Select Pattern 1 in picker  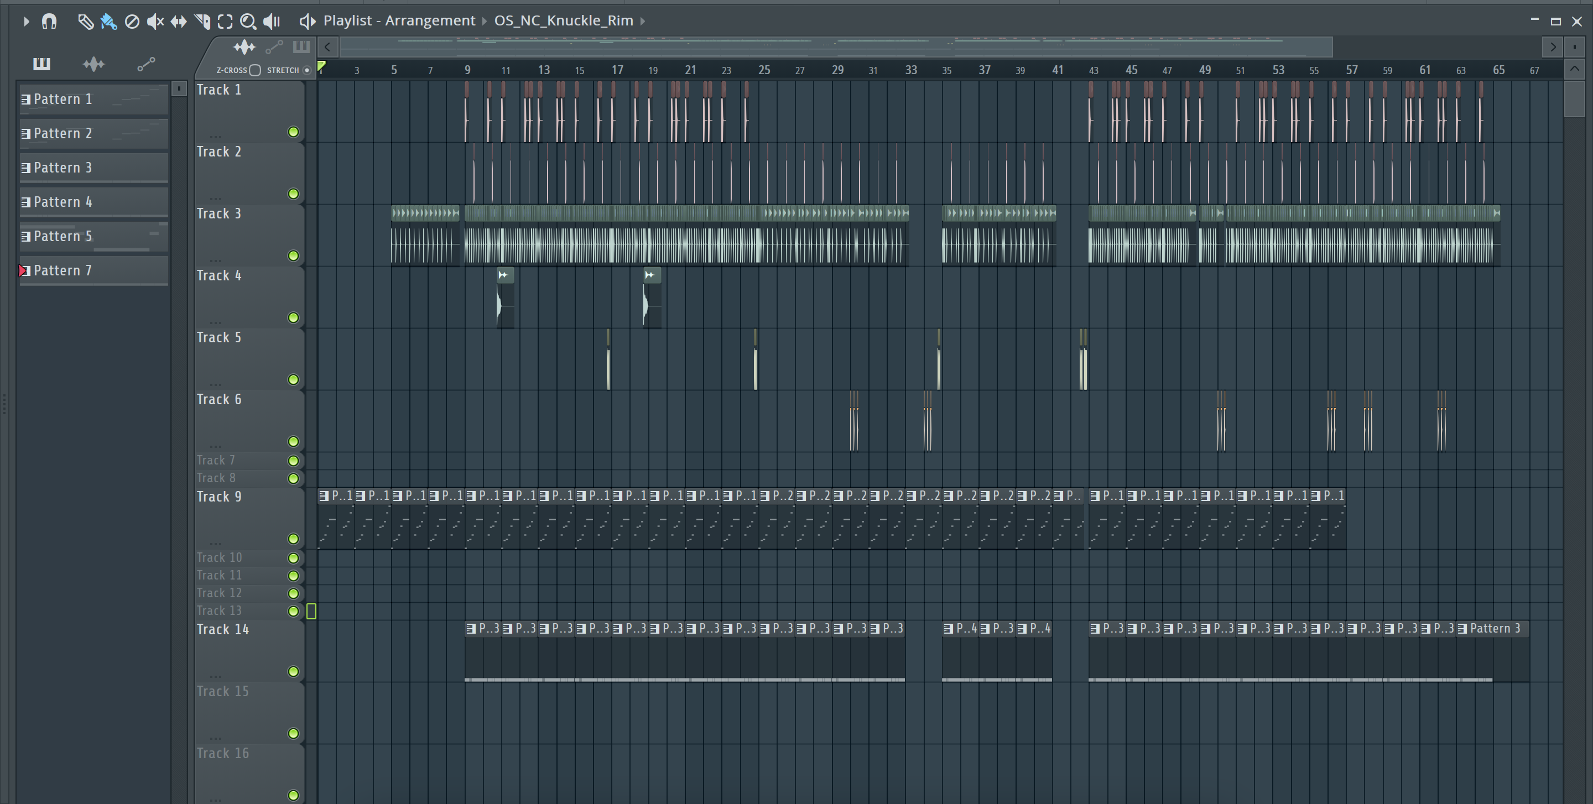click(x=94, y=100)
